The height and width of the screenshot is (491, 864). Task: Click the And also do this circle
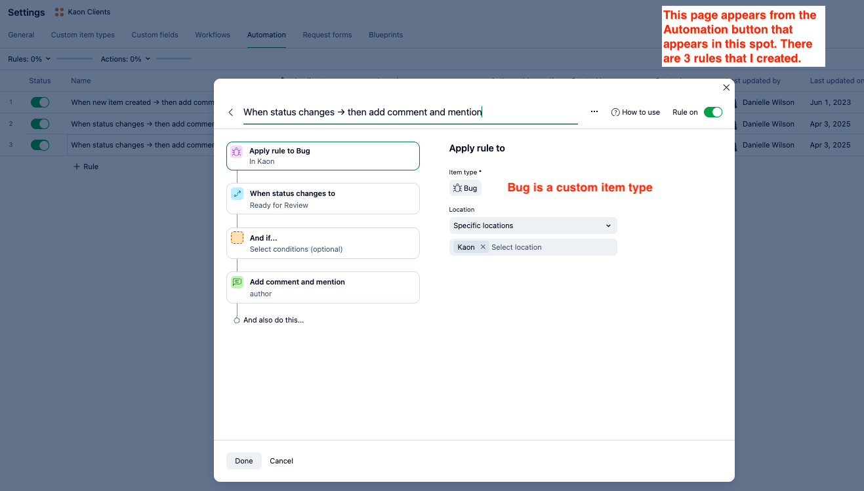[x=237, y=321]
